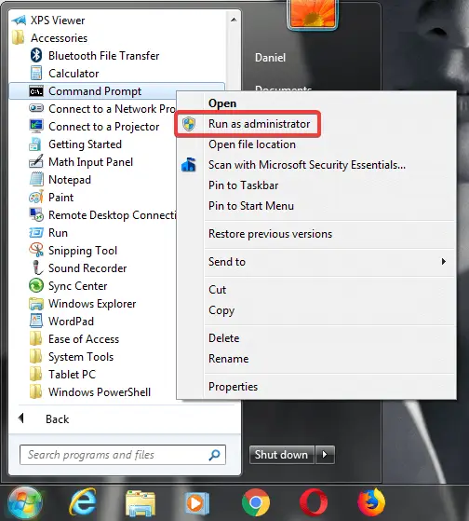Click the Opera taskbar icon
Screen dimensions: 469x521
[x=314, y=502]
